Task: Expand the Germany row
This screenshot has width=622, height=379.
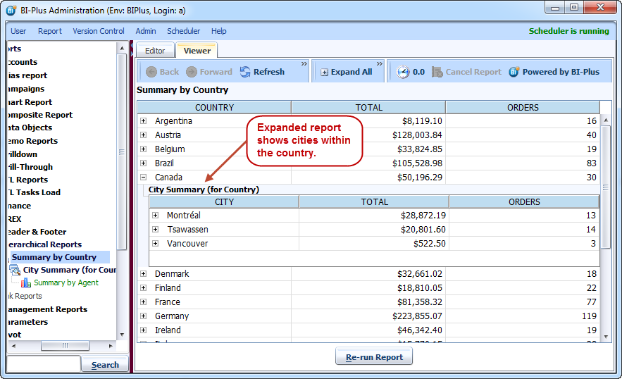Action: tap(143, 316)
